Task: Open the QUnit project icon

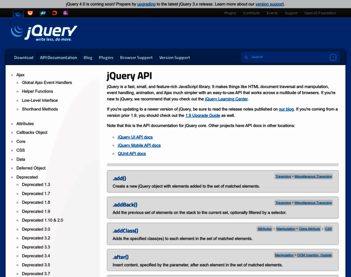Action: pyautogui.click(x=66, y=13)
